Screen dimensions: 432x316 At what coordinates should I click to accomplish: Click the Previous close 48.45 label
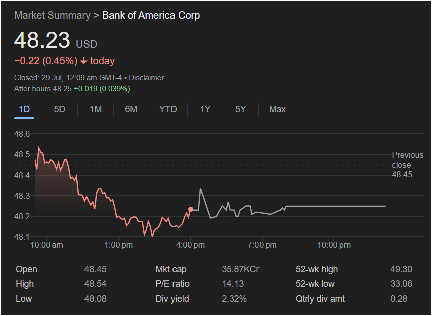tap(407, 165)
